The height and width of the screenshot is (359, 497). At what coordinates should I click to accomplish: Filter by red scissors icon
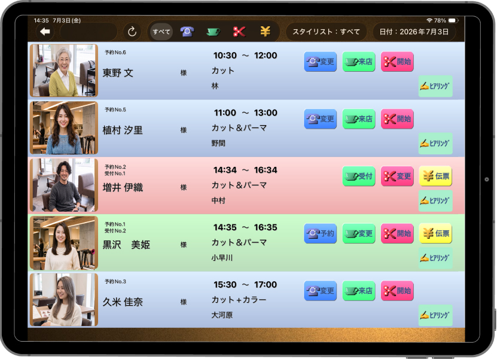tap(239, 32)
